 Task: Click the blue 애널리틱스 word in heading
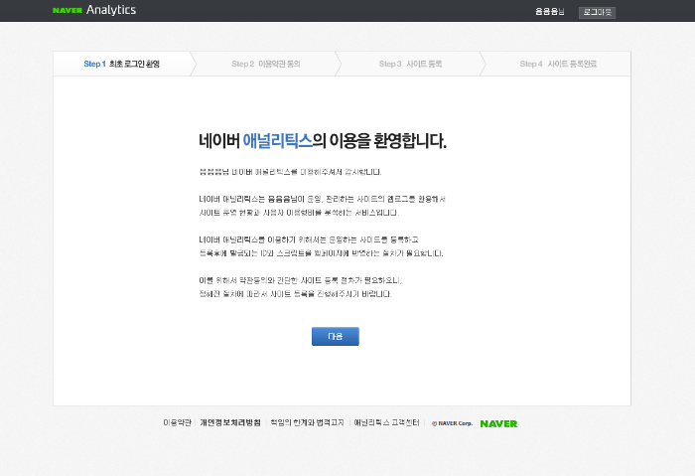tap(277, 141)
